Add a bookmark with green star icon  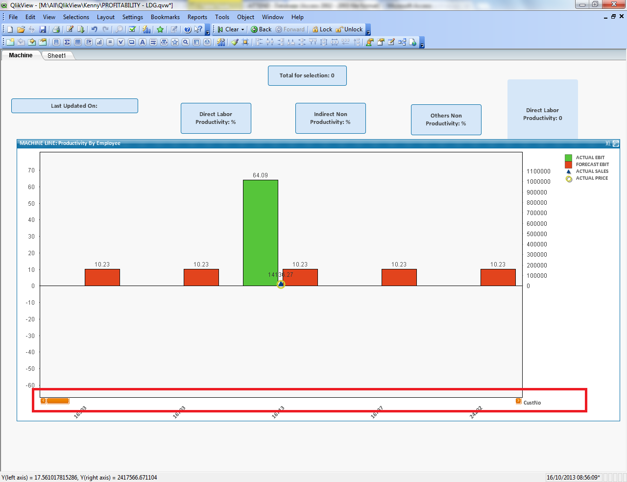pos(160,29)
